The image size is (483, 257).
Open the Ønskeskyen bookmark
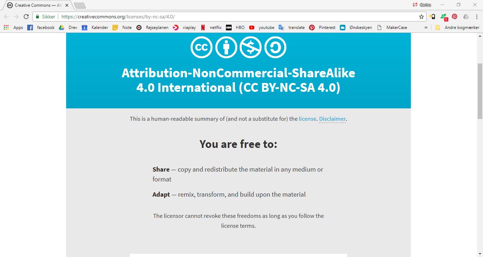(356, 28)
